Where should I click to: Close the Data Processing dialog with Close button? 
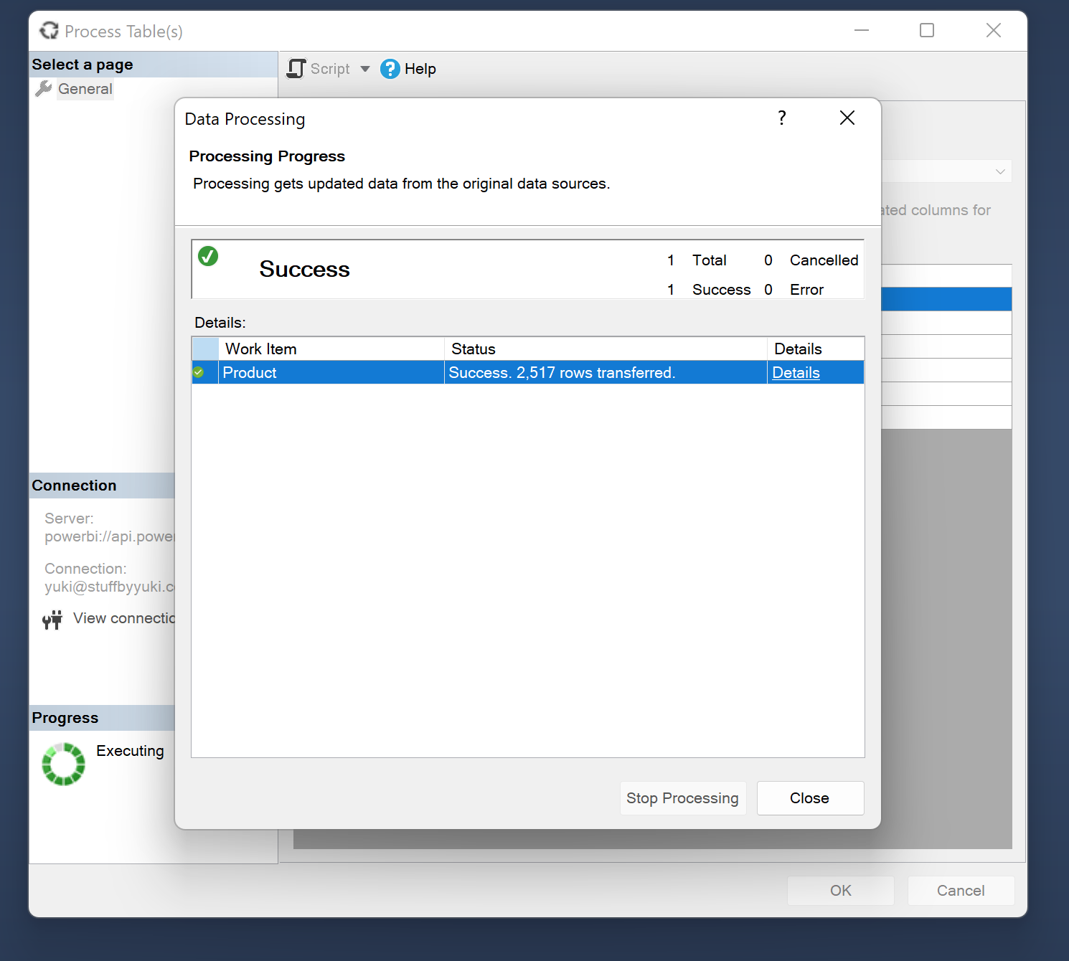click(810, 798)
